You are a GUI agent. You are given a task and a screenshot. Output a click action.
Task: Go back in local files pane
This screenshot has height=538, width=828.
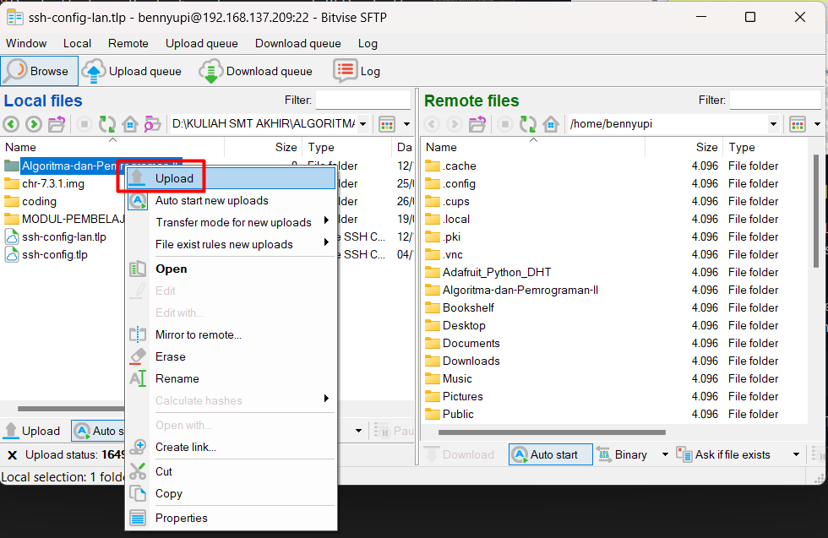(11, 125)
